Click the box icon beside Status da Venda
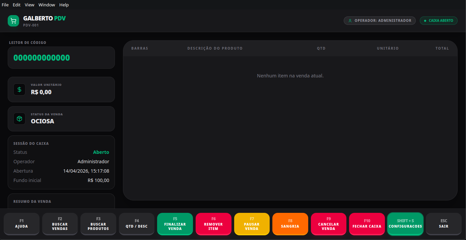 (x=19, y=119)
